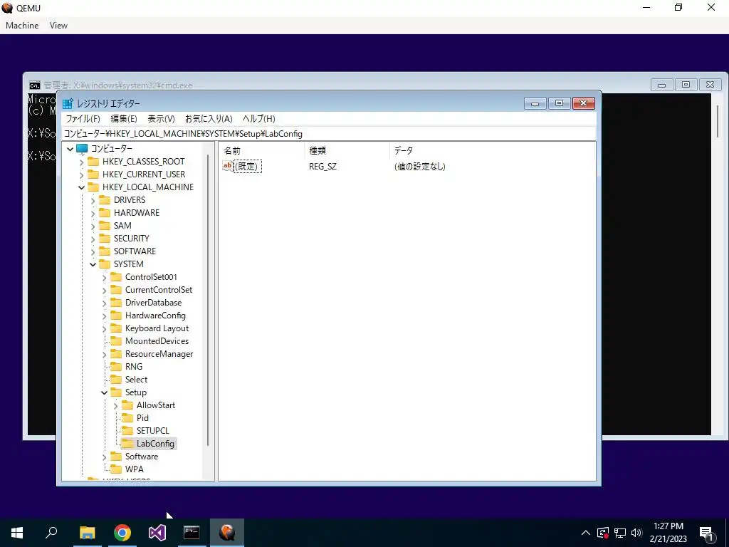Expand ControlSet001 key arrow
This screenshot has width=729, height=547.
[104, 278]
